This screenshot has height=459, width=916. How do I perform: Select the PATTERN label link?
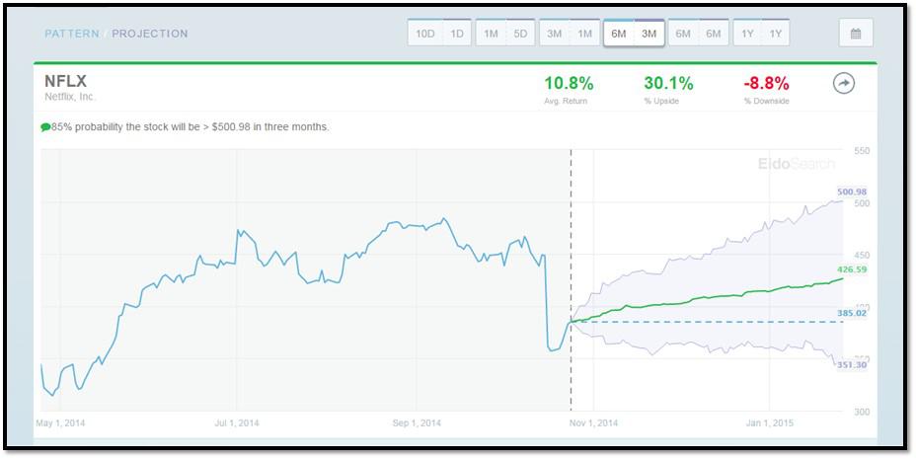click(72, 34)
